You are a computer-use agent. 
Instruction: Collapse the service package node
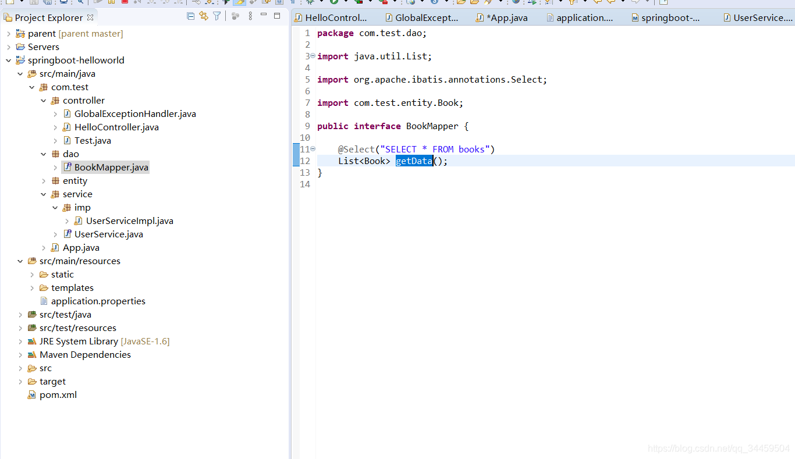[x=44, y=194]
